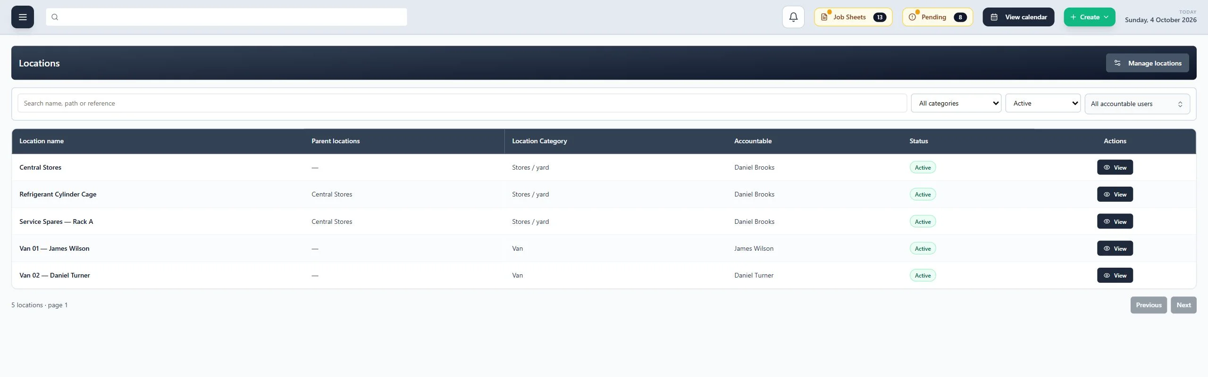Select the Service Spares — Rack A name
This screenshot has height=377, width=1208.
56,221
